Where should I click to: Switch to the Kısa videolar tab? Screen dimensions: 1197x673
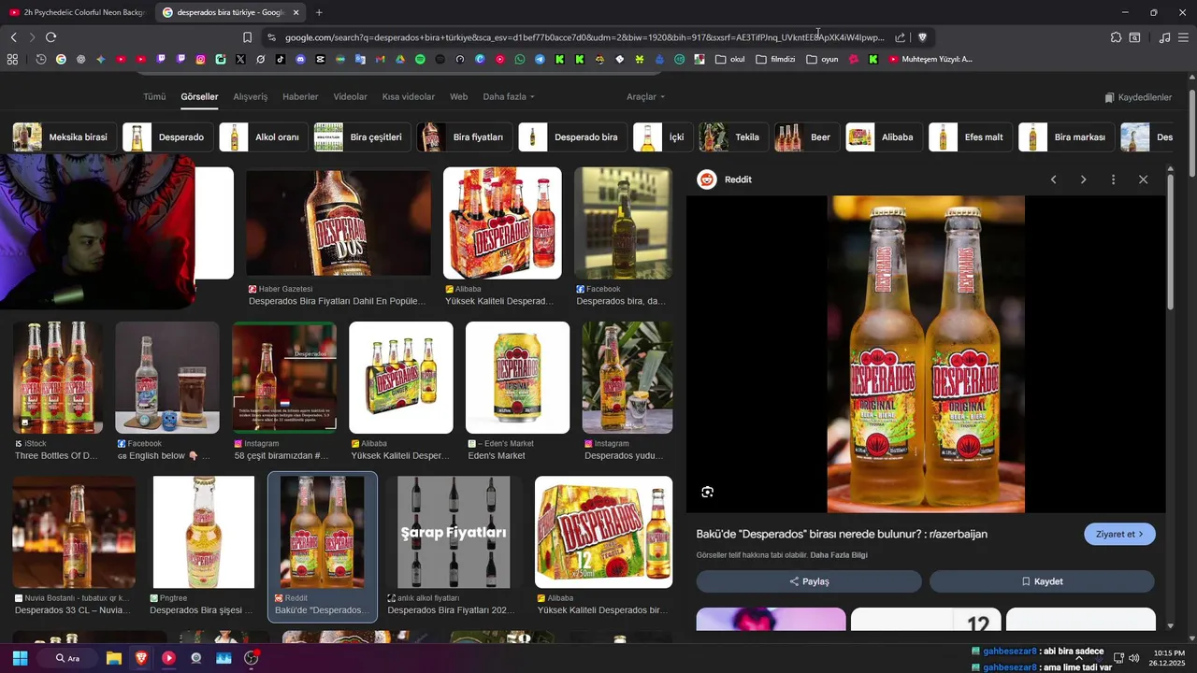(x=409, y=96)
